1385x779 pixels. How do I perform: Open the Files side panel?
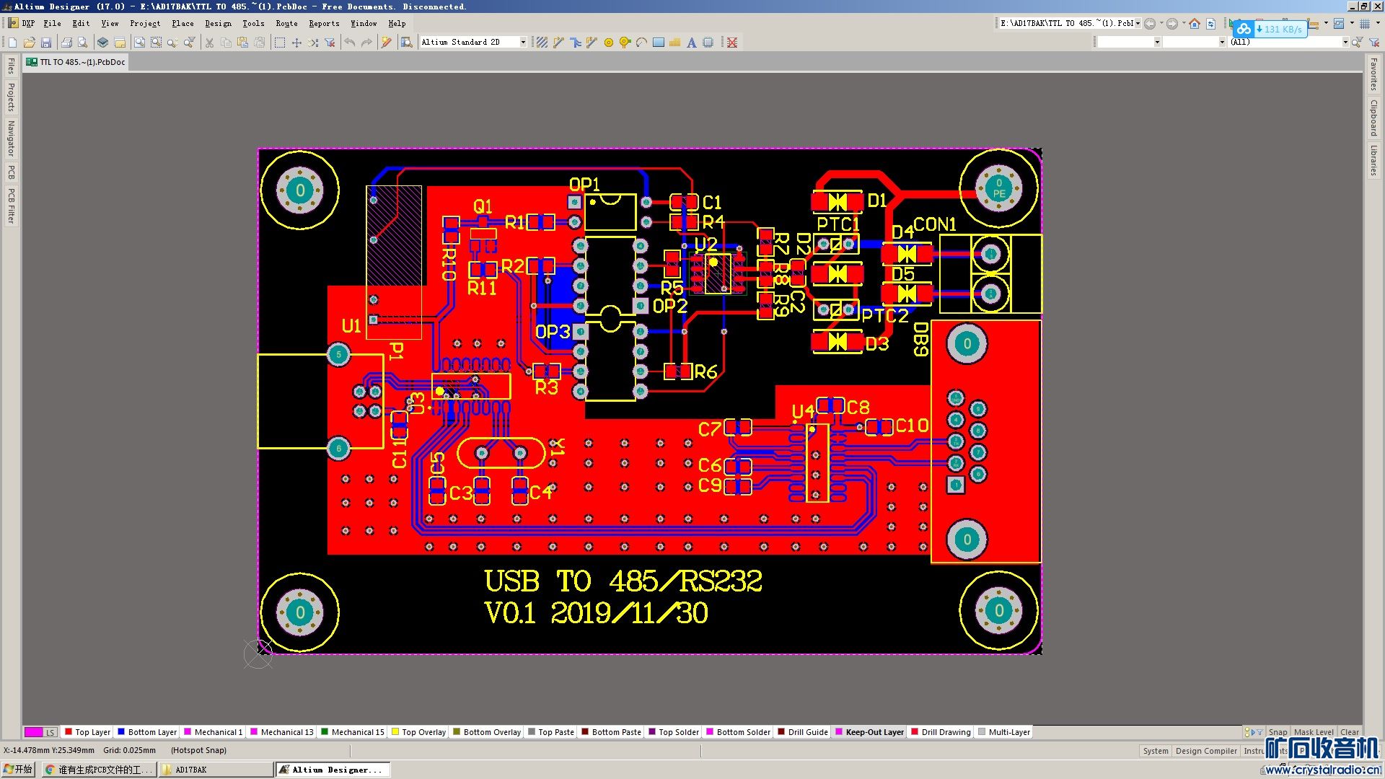coord(11,66)
